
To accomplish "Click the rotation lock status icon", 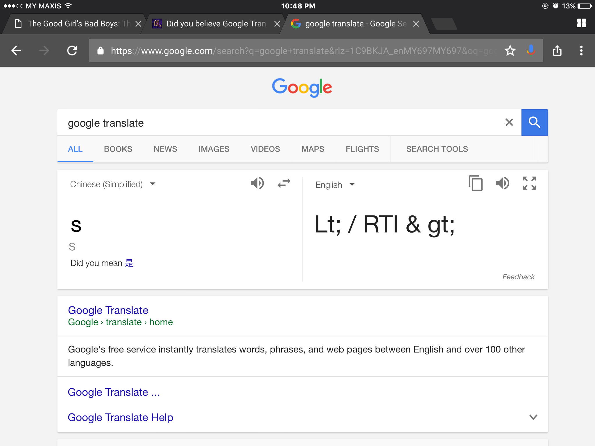I will click(545, 6).
